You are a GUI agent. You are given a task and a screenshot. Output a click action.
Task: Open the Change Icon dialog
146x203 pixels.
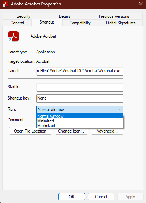pos(71,131)
